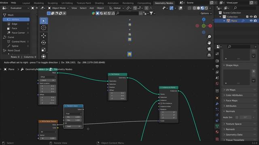259x145 pixels.
Task: Toggle viewport overlays button
Action: coord(180,8)
